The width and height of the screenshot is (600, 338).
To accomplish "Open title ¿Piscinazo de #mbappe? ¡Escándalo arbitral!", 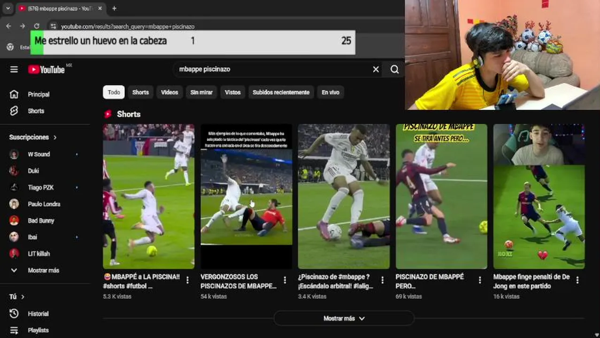I will [x=336, y=281].
